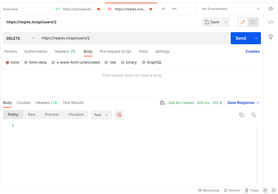Open the Params tab
Screen dimensions: 278x194
coord(11,52)
